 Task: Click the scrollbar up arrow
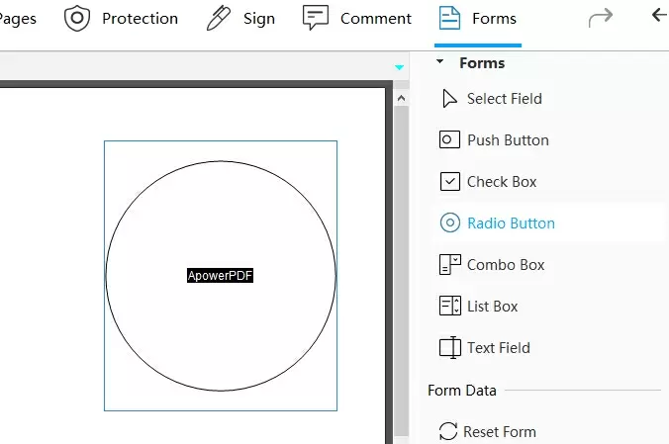click(401, 98)
